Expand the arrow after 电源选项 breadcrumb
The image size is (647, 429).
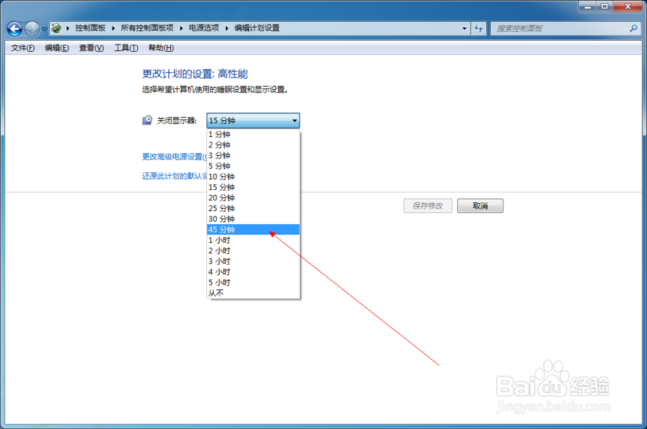click(227, 28)
